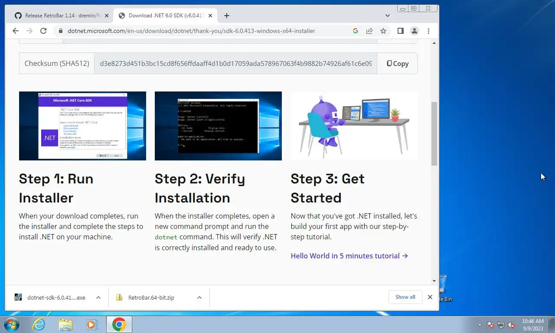Click the network tray icon

(501, 325)
